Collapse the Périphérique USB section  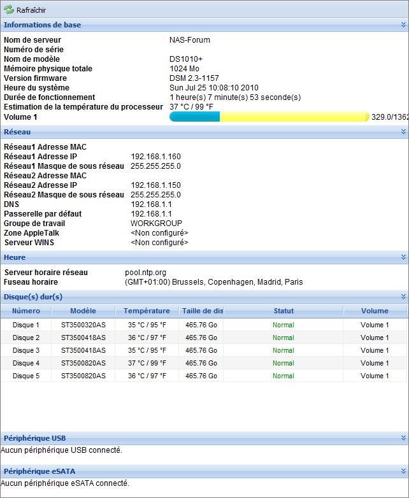(403, 438)
